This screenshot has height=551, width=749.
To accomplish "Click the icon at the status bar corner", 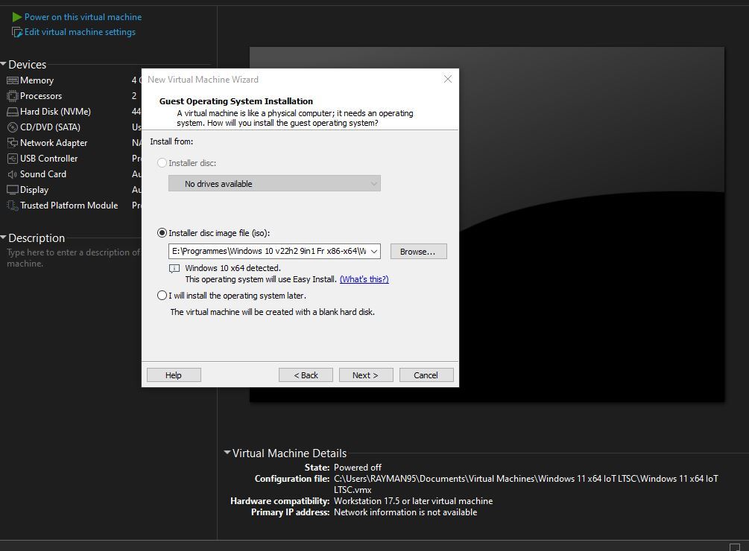I will (x=735, y=547).
